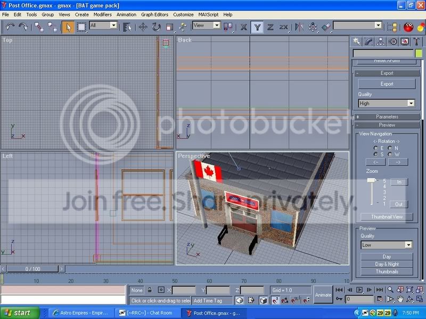Click the Day & Night preview button

tap(387, 264)
